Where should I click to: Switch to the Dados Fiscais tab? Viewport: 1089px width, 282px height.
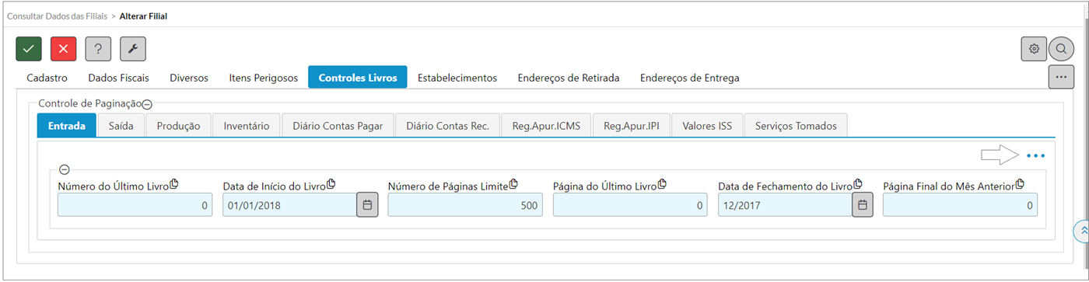point(119,78)
